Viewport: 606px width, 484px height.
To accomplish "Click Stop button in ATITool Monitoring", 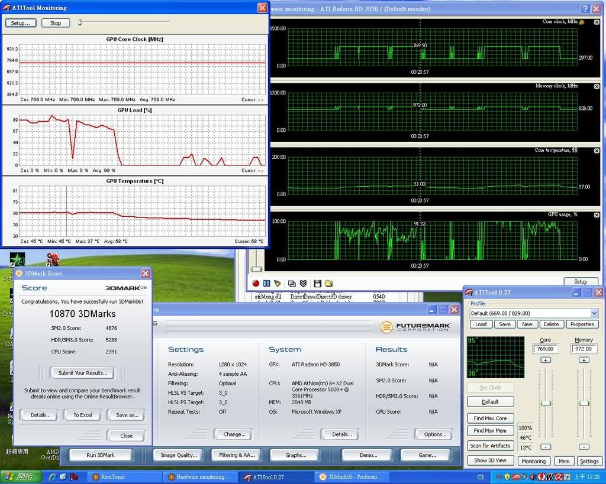I will pos(56,23).
